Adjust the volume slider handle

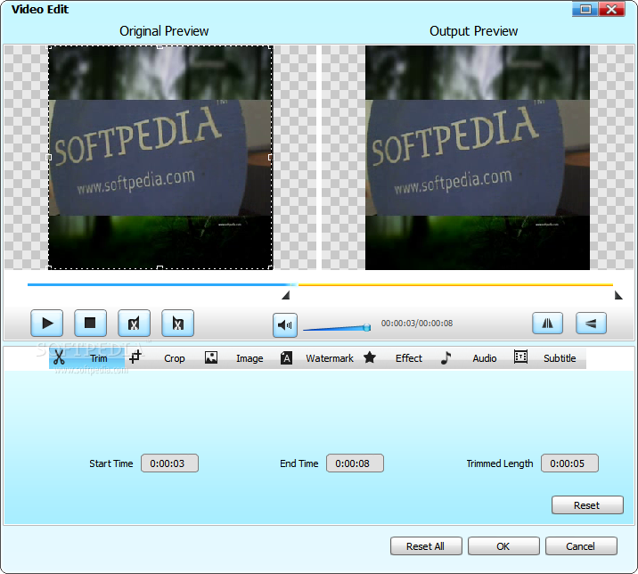tap(366, 327)
